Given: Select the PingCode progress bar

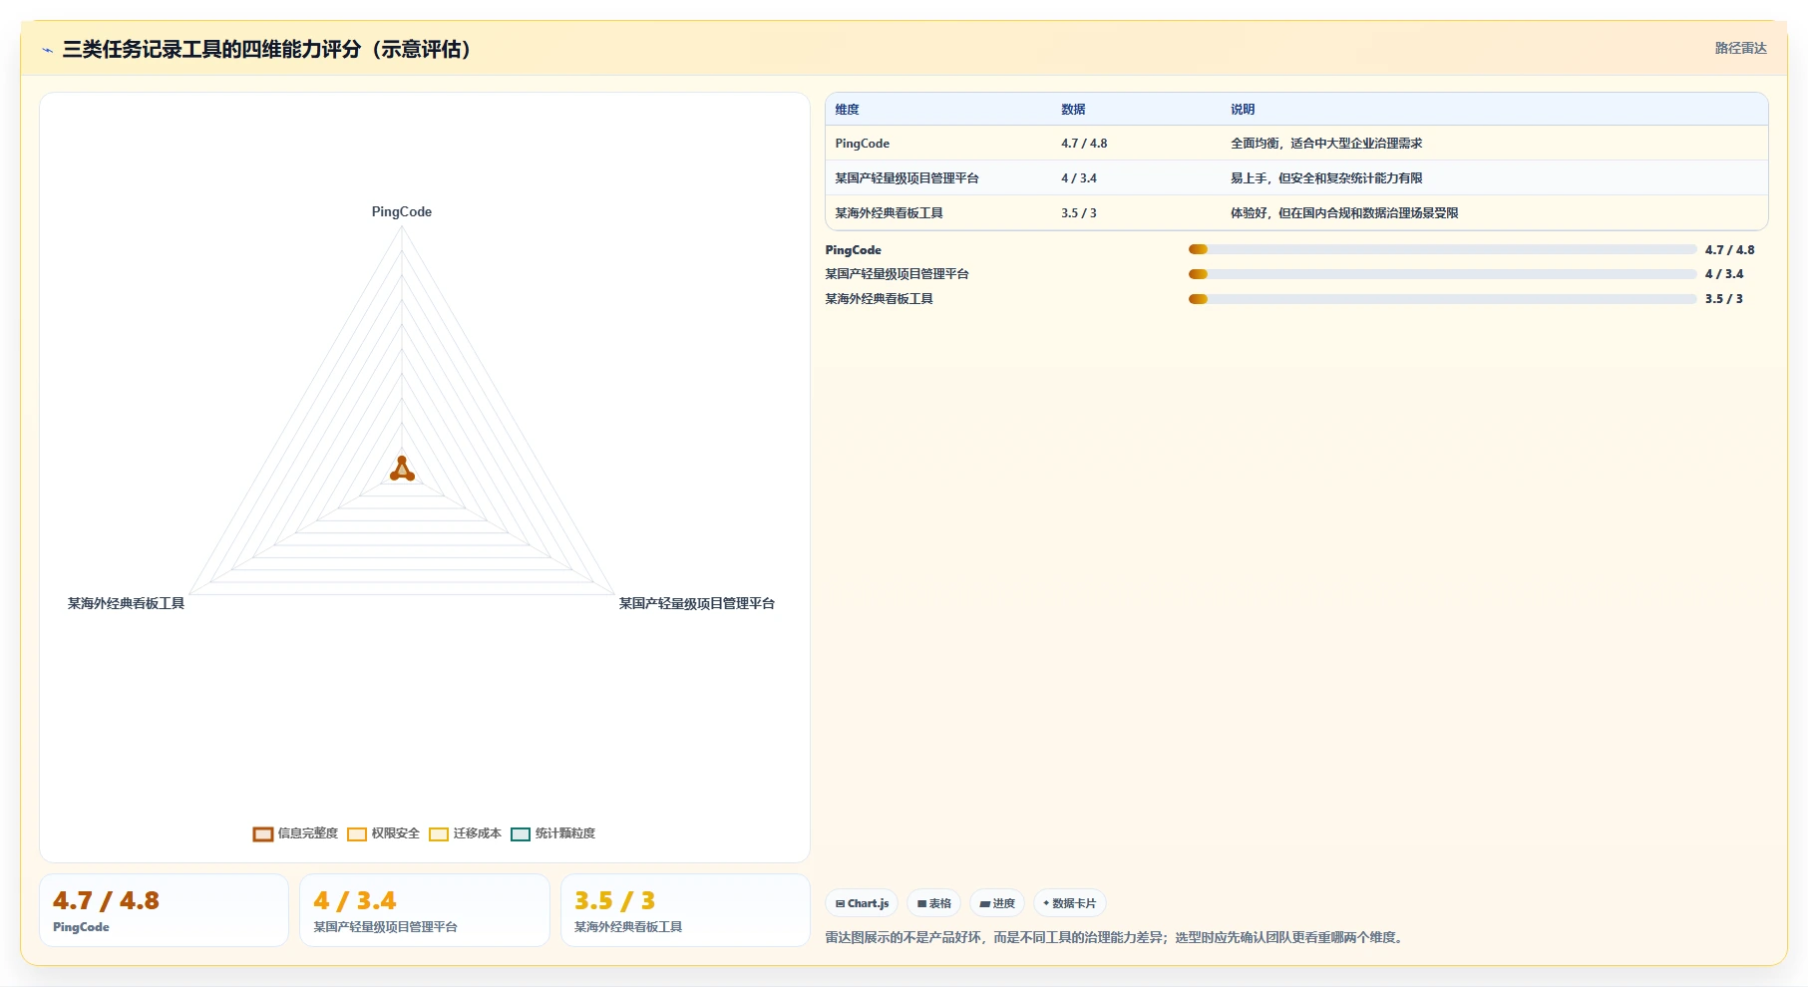Looking at the screenshot, I should [1442, 249].
